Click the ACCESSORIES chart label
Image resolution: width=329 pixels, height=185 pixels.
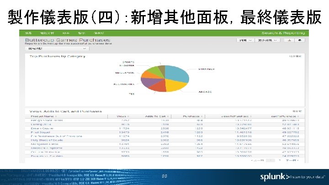(124, 84)
